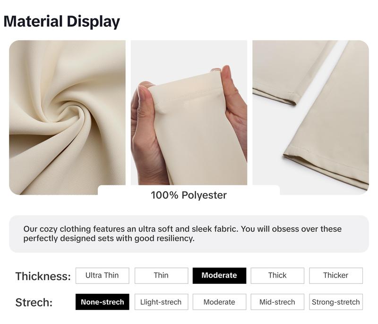This screenshot has width=378, height=324.
Task: Open the pant hem detail image
Action: coord(311,117)
